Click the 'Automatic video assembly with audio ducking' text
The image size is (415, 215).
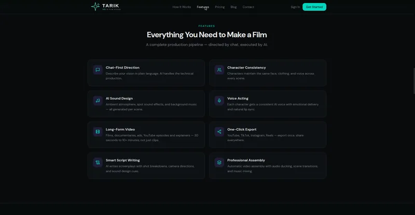[x=273, y=168]
